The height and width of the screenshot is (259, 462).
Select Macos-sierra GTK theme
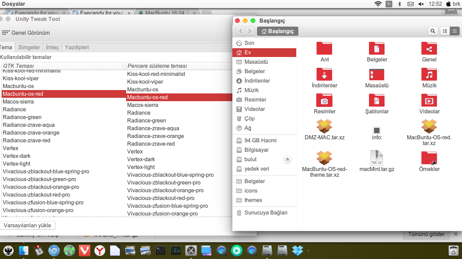[x=64, y=102]
